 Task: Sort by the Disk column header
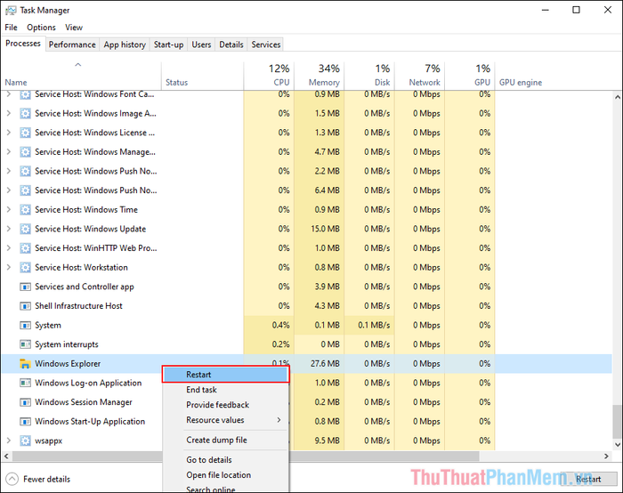(x=369, y=76)
